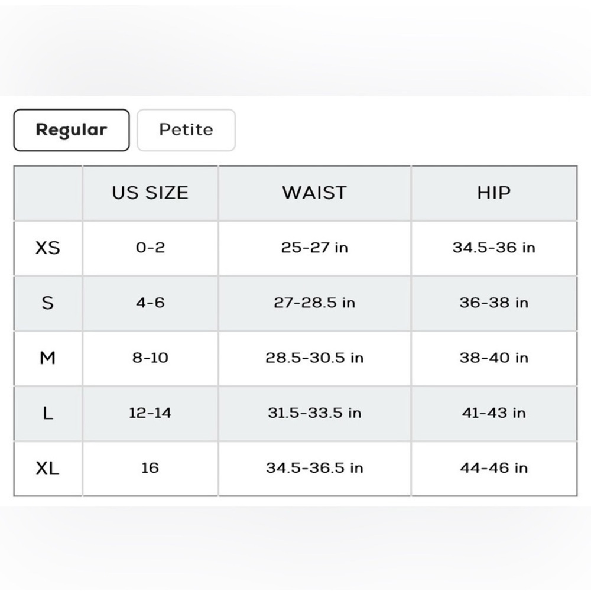
Task: Click the 36-38 in hip cell
Action: coord(494,303)
